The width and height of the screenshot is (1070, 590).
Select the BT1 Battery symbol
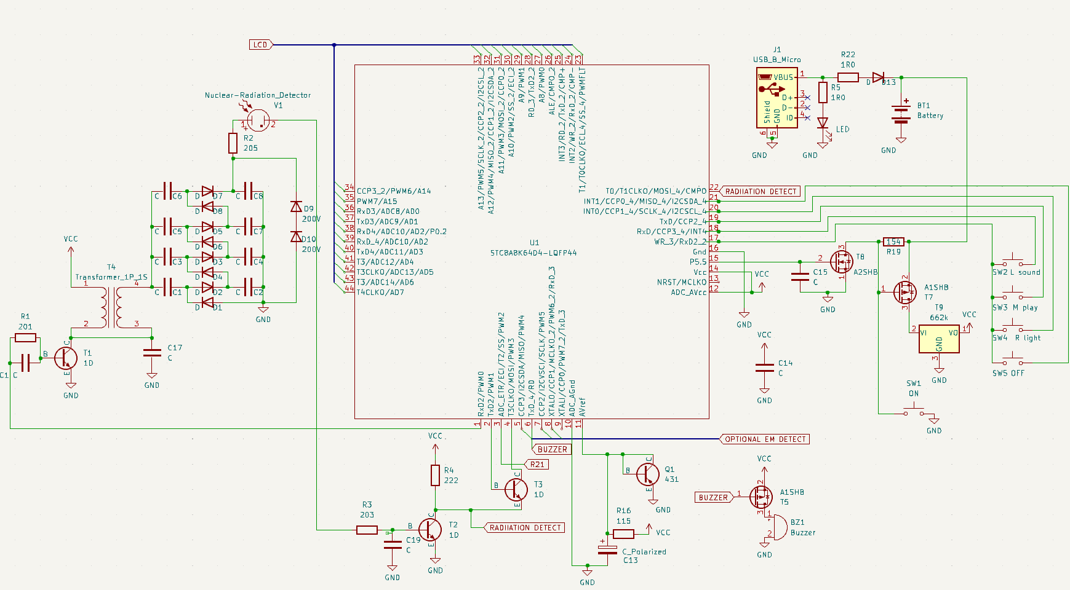[901, 113]
